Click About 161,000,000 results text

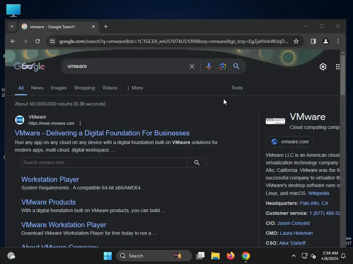(x=60, y=104)
